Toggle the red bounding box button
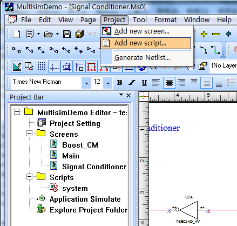 (92, 67)
